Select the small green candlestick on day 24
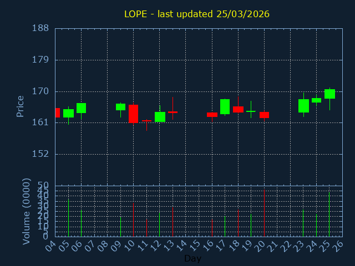This screenshot has height=266, width=355. [316, 100]
